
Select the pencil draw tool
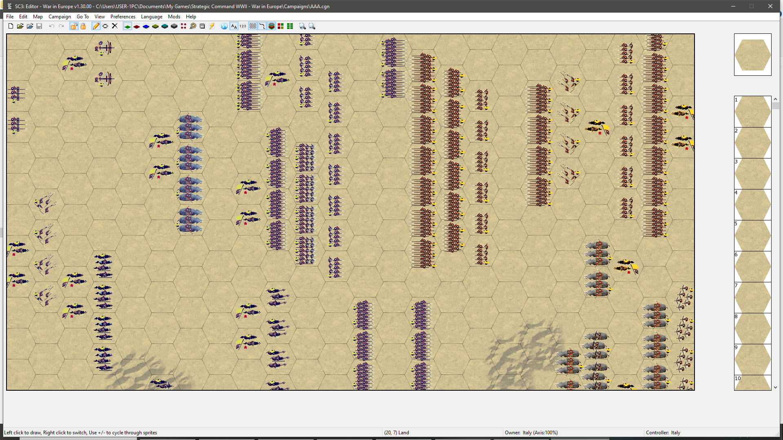[x=96, y=26]
